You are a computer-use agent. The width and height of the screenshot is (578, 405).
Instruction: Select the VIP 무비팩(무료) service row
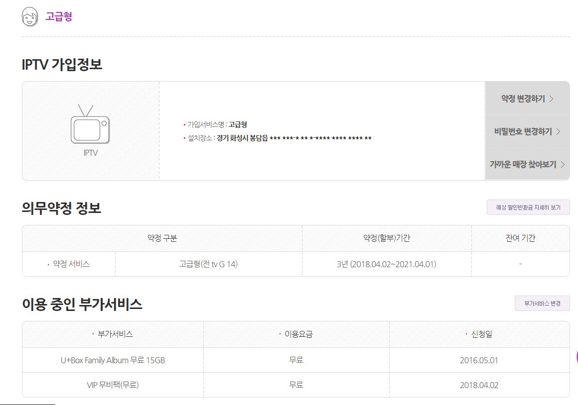point(113,385)
